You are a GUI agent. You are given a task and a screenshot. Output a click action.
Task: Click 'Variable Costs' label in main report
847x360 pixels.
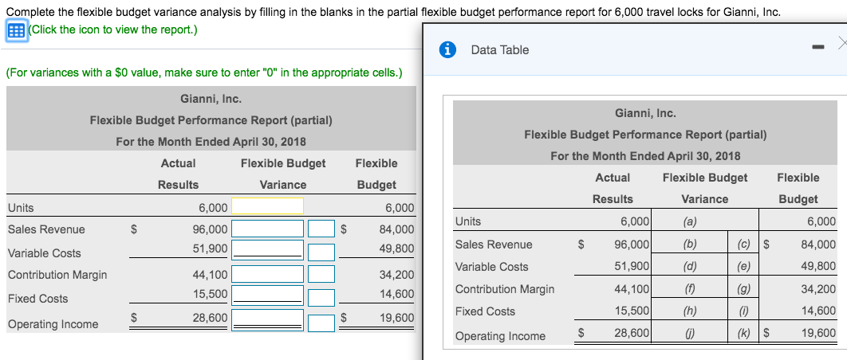(45, 252)
